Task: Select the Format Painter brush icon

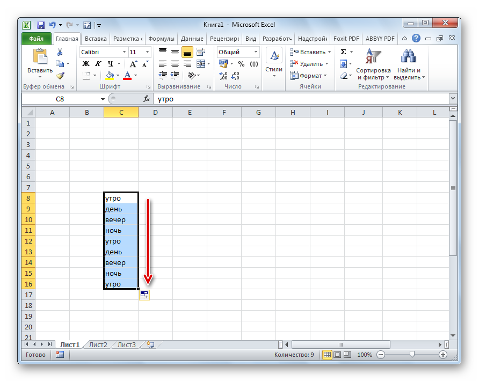Action: click(60, 76)
